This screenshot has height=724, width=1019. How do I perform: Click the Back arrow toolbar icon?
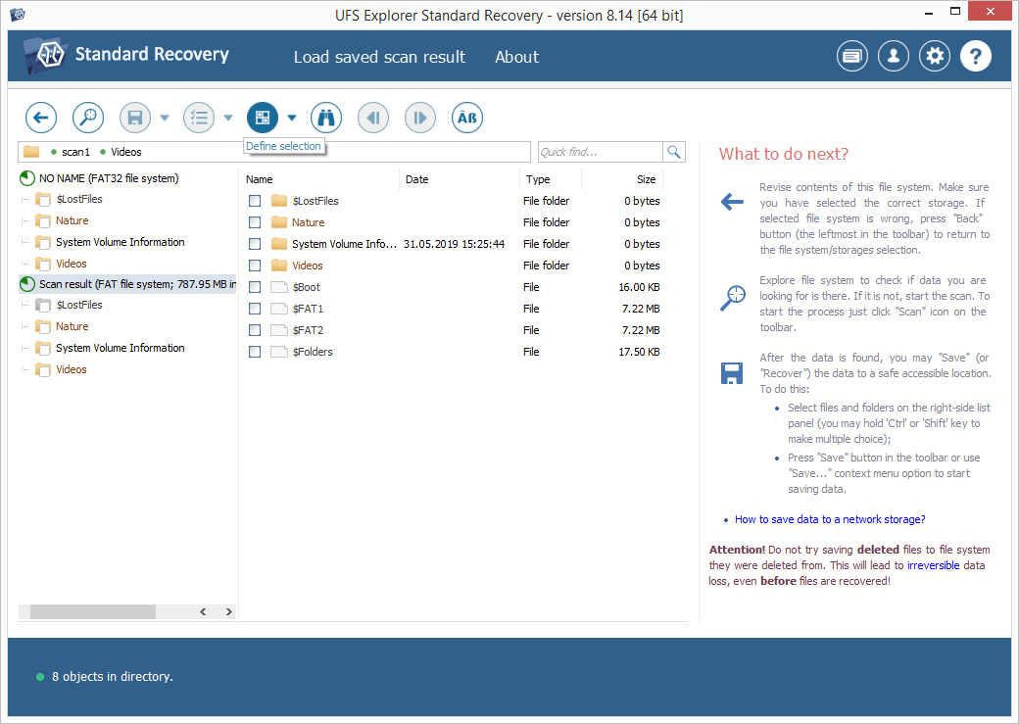41,118
